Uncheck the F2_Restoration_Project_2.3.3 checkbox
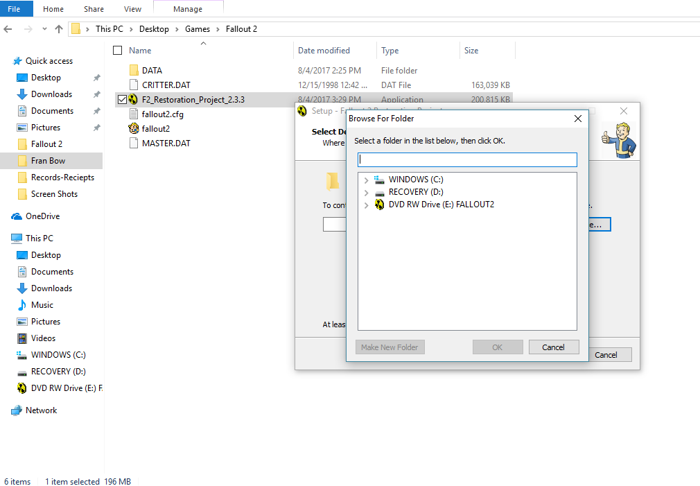This screenshot has width=700, height=486. click(x=122, y=100)
